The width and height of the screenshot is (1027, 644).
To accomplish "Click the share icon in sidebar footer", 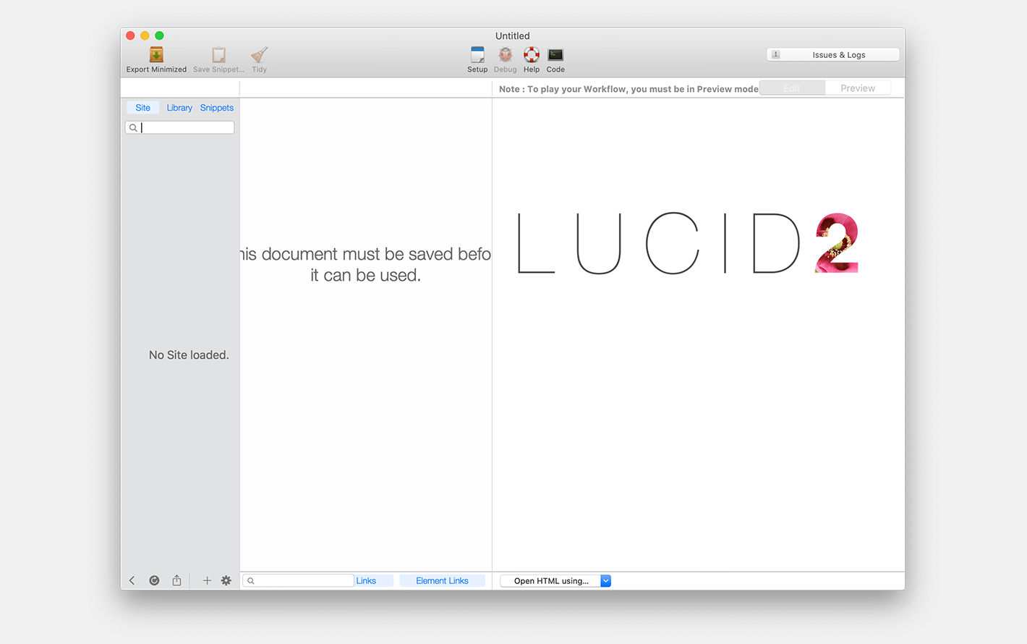I will [176, 580].
